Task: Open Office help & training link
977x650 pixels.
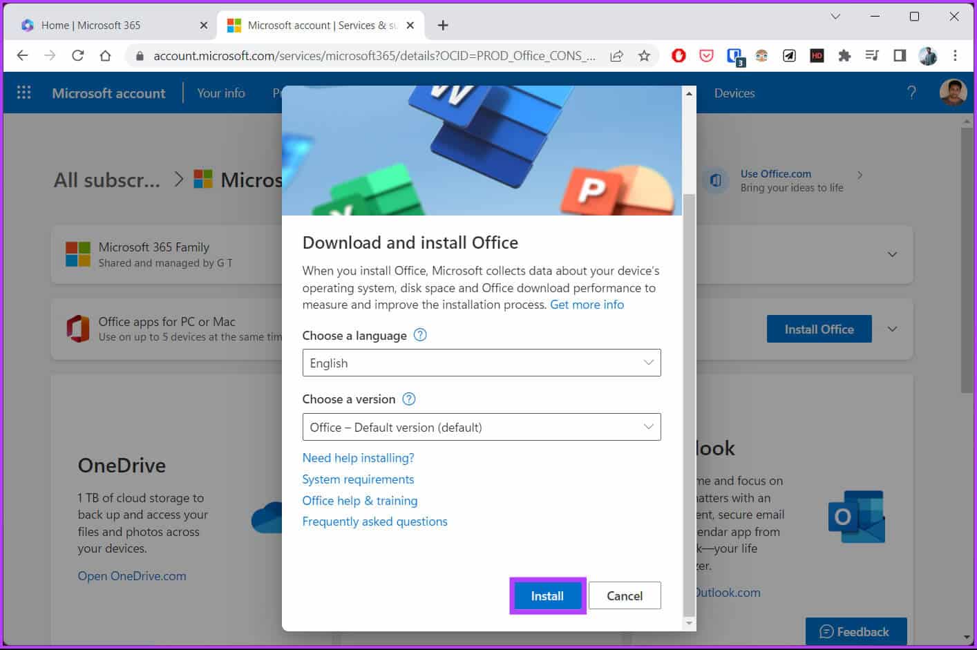Action: pyautogui.click(x=360, y=501)
